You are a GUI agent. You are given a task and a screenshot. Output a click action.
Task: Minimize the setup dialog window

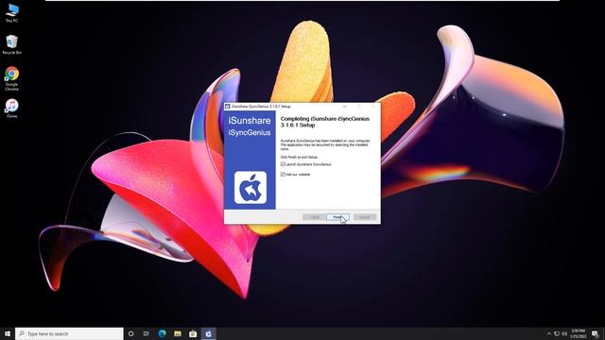coord(344,106)
